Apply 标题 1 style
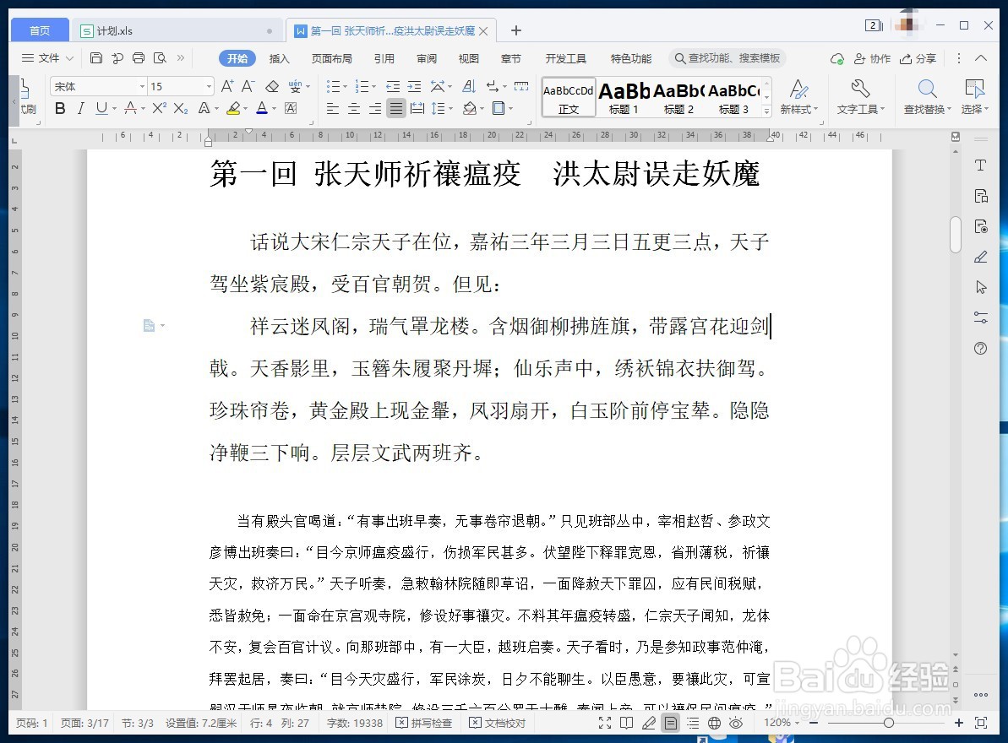Image resolution: width=1008 pixels, height=743 pixels. 624,98
